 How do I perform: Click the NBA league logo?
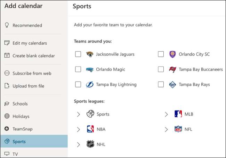(x=90, y=129)
